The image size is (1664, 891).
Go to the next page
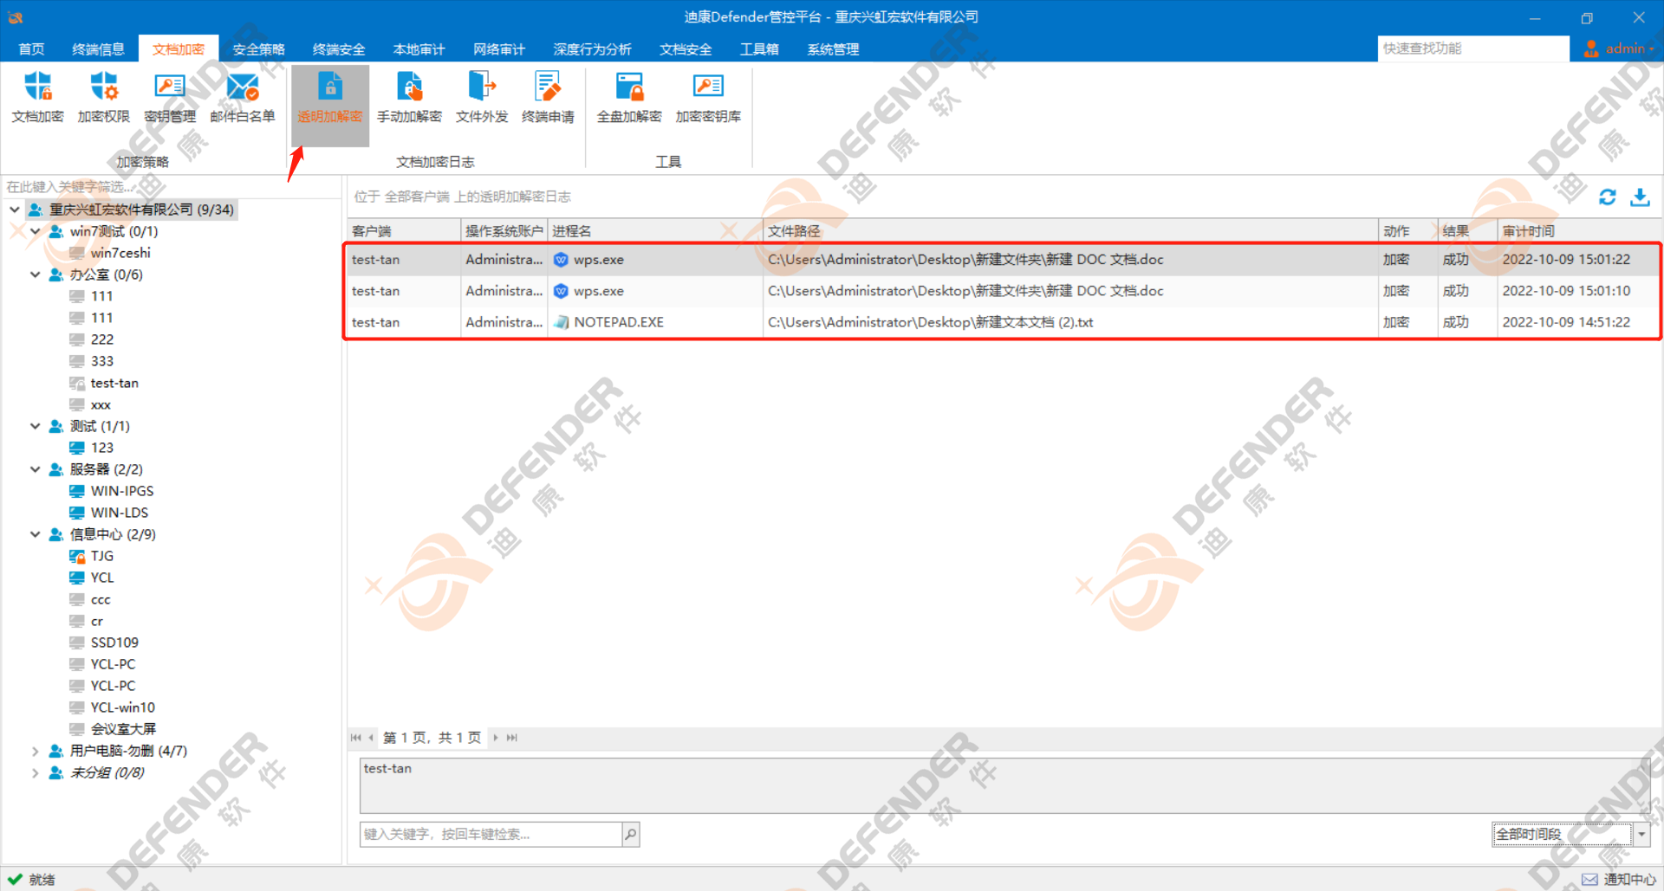click(496, 738)
